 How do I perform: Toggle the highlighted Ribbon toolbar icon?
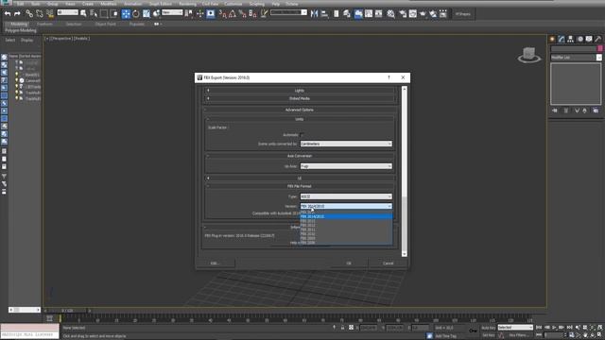[x=358, y=14]
